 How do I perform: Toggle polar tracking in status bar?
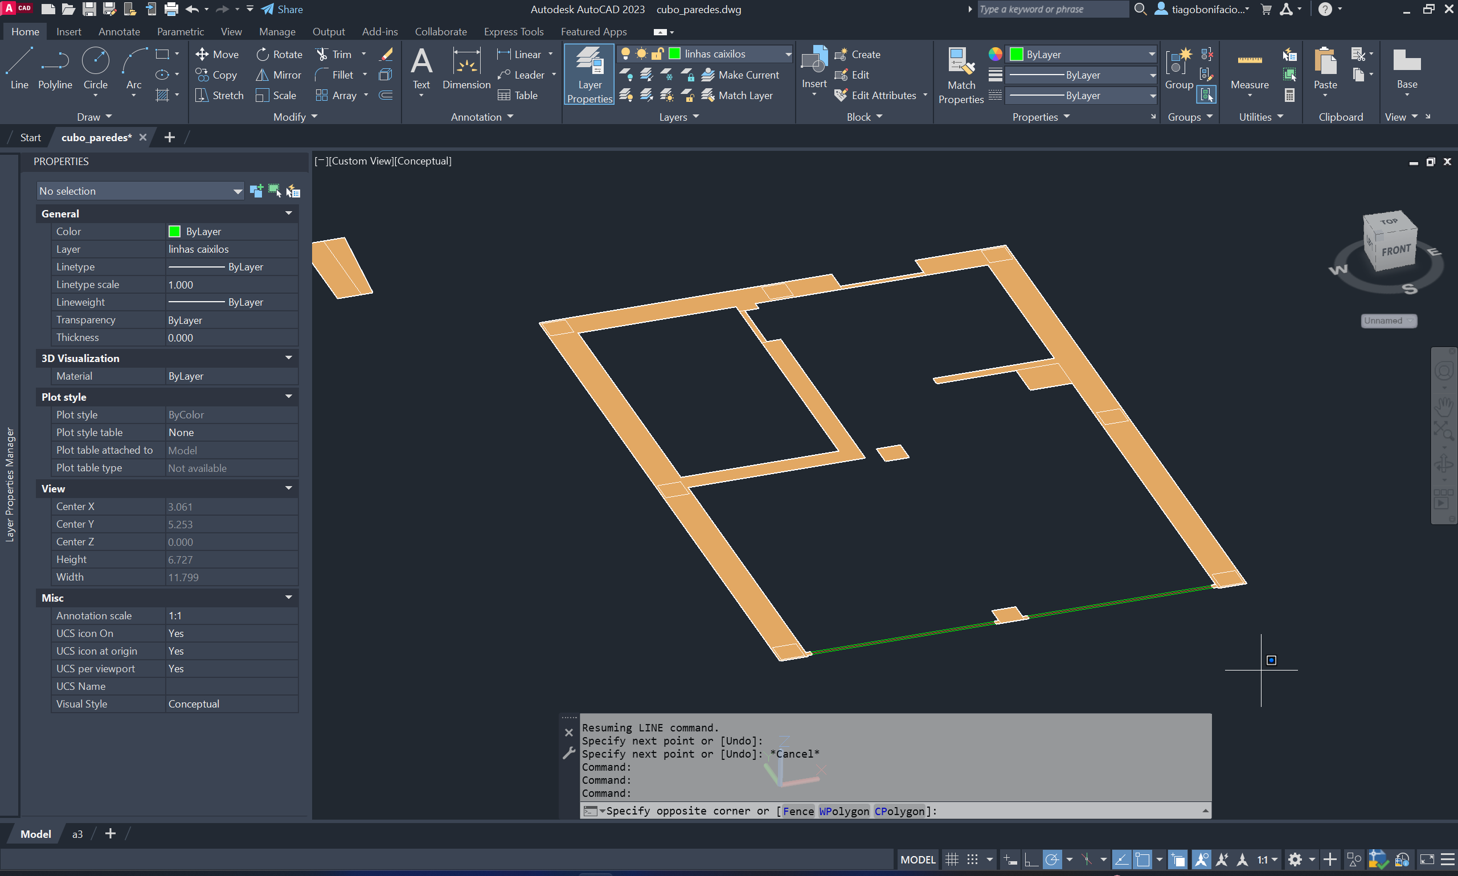click(x=1052, y=859)
